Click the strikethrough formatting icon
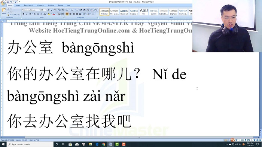The height and width of the screenshot is (147, 262). [35, 14]
